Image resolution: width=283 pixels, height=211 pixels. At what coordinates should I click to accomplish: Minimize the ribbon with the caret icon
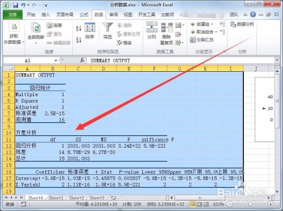245,15
